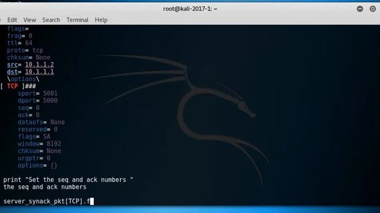Click the seq= 0 line
This screenshot has height=213, width=380.
pyautogui.click(x=28, y=108)
